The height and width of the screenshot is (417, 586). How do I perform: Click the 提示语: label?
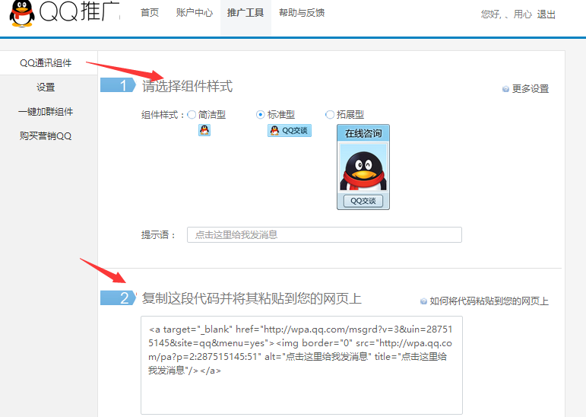coord(158,234)
